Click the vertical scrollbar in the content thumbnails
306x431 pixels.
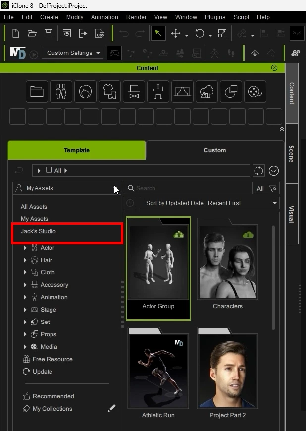point(273,277)
